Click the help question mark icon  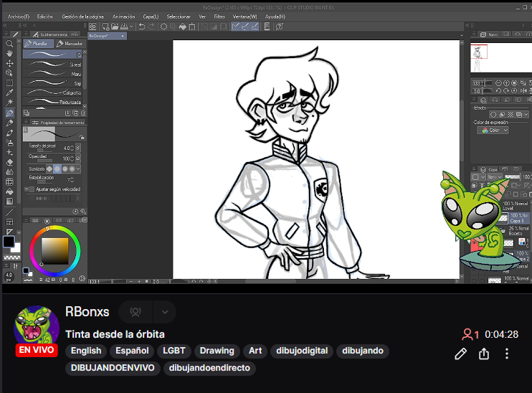click(279, 27)
